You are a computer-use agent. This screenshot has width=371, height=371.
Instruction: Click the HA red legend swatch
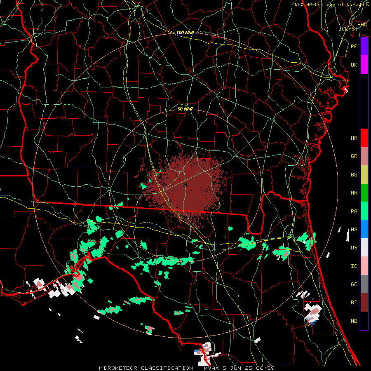364,138
